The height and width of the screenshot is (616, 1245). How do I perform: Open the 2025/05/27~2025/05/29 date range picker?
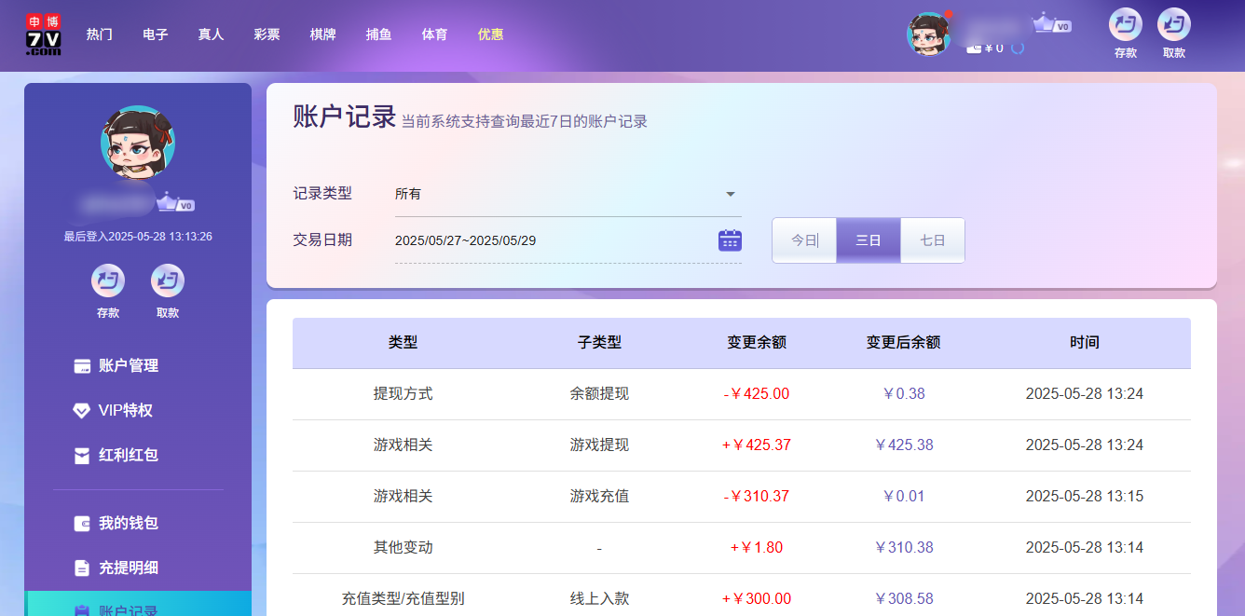coord(522,240)
